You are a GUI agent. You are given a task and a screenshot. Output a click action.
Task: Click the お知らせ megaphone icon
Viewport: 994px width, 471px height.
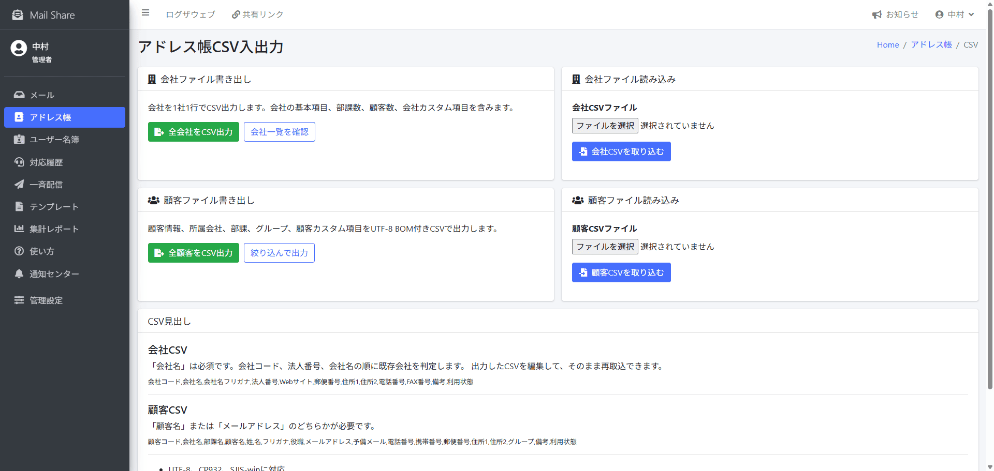click(x=877, y=15)
